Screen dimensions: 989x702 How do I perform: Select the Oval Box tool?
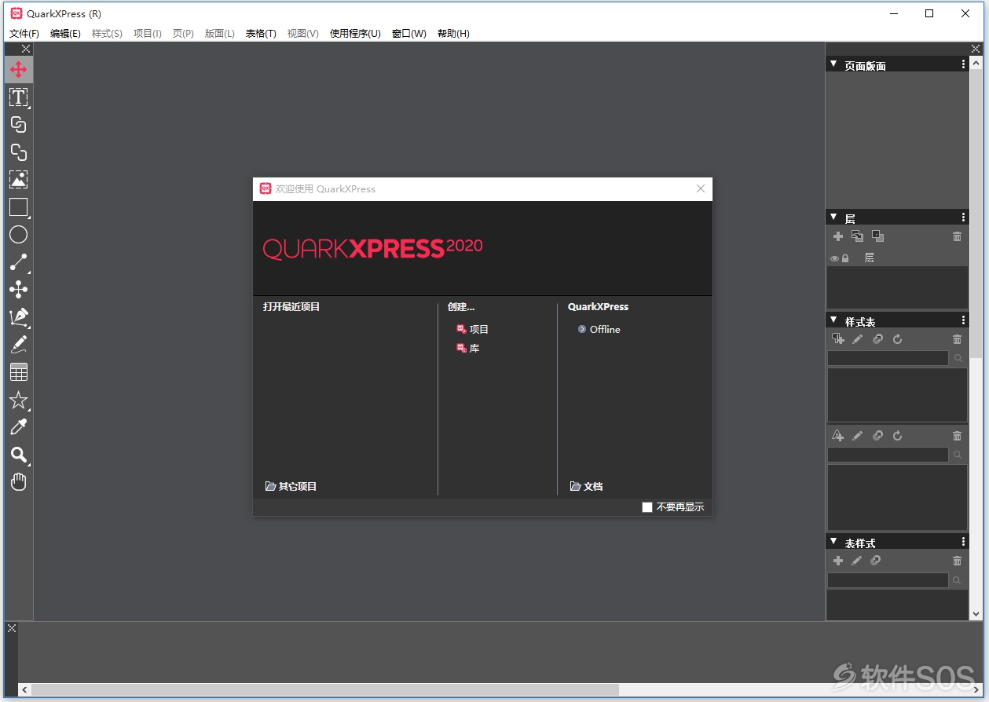[x=18, y=235]
